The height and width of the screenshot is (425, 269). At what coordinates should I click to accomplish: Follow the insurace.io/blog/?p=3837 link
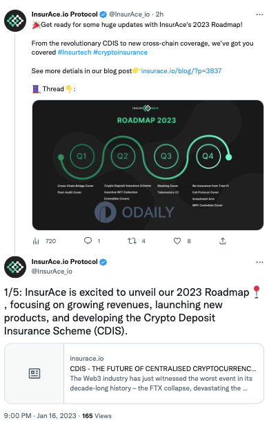tap(181, 71)
